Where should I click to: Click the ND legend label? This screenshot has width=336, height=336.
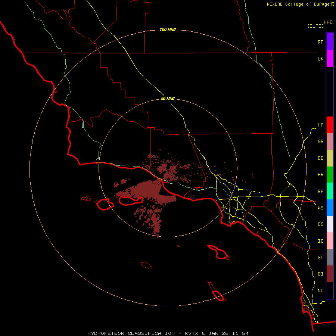pyautogui.click(x=320, y=291)
